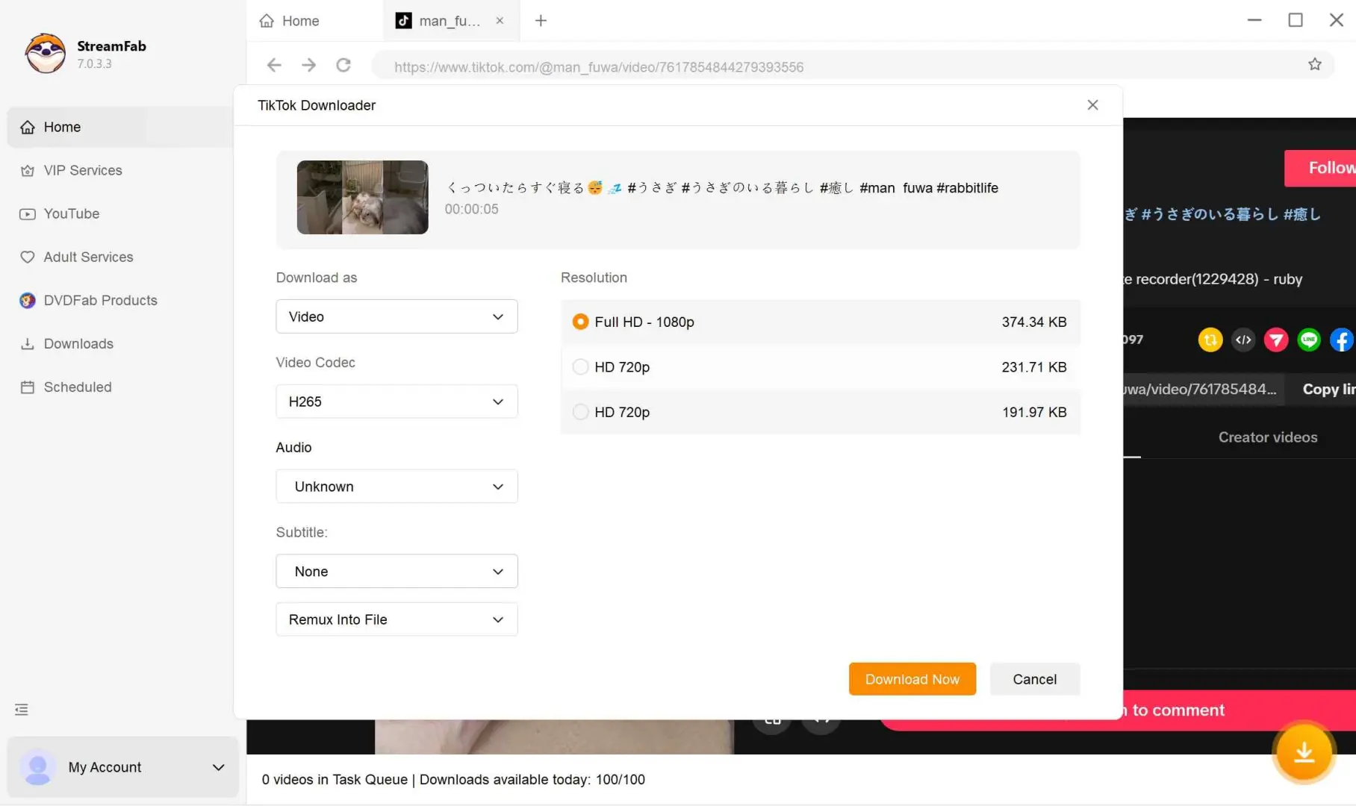Image resolution: width=1356 pixels, height=806 pixels.
Task: Click the red send-to-friends share icon
Action: [x=1276, y=340]
